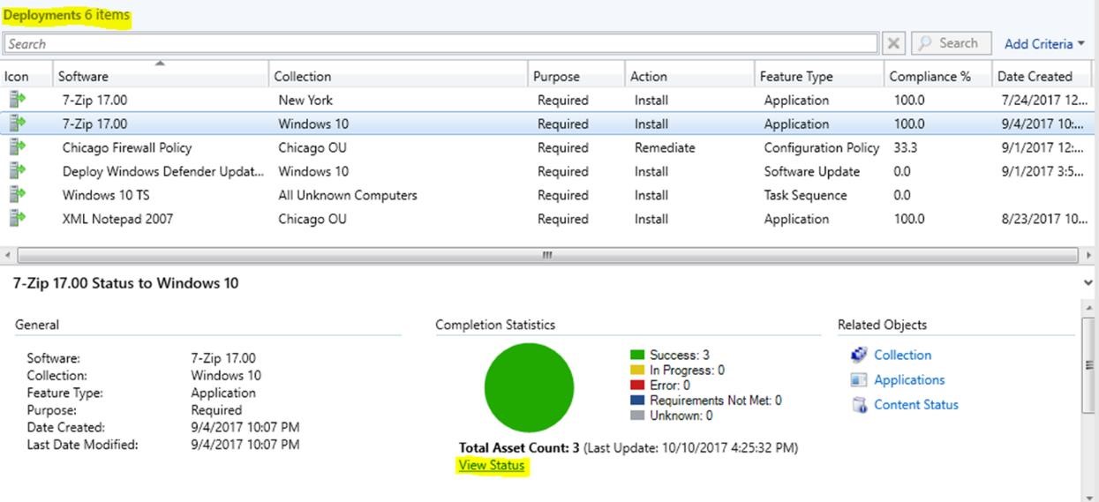This screenshot has height=502, width=1099.
Task: Click the green Success legend swatch
Action: click(637, 355)
